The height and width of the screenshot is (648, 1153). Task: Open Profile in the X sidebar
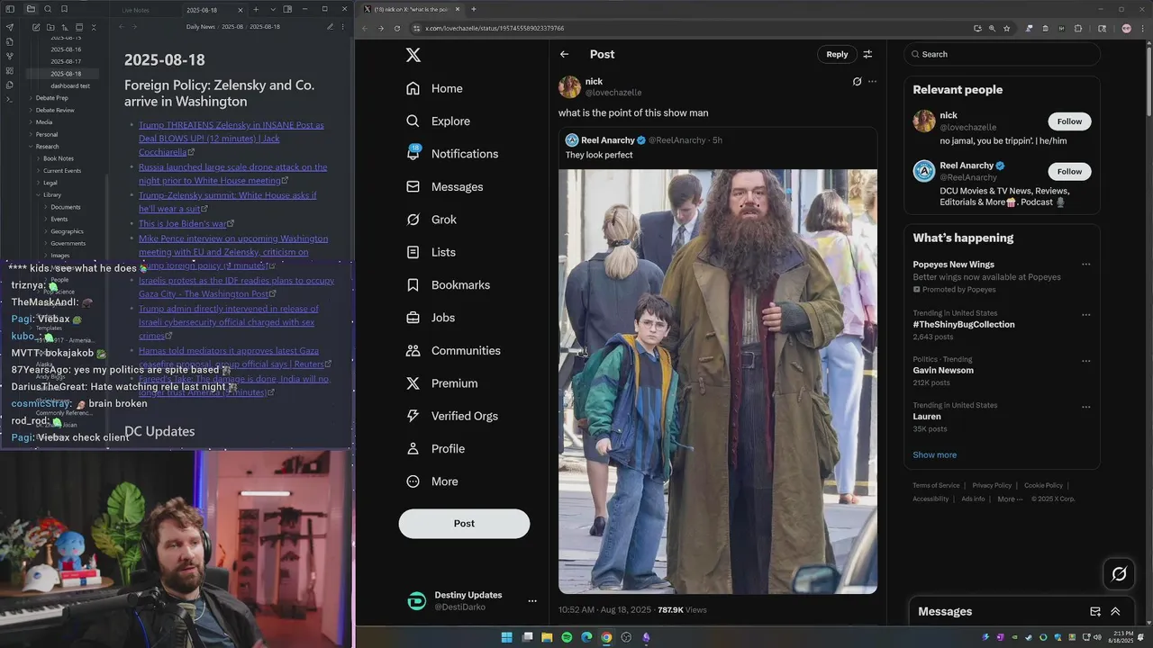435,448
